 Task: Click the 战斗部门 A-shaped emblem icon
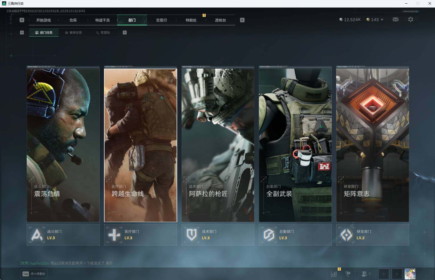pyautogui.click(x=37, y=235)
